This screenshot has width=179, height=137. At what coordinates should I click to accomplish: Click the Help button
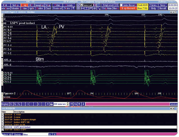pyautogui.click(x=153, y=8)
